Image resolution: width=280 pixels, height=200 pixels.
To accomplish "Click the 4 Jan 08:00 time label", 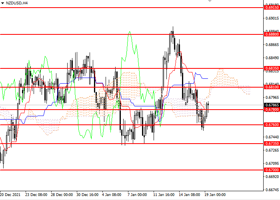I will click(x=112, y=195).
